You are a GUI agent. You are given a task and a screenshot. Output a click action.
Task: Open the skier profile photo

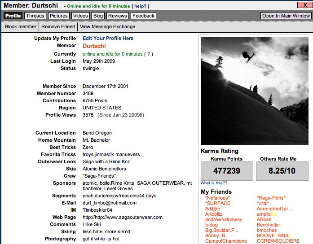click(255, 91)
